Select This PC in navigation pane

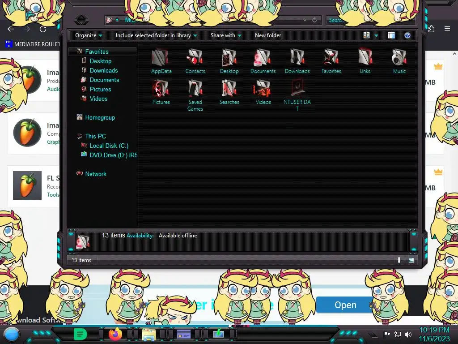[x=95, y=136]
